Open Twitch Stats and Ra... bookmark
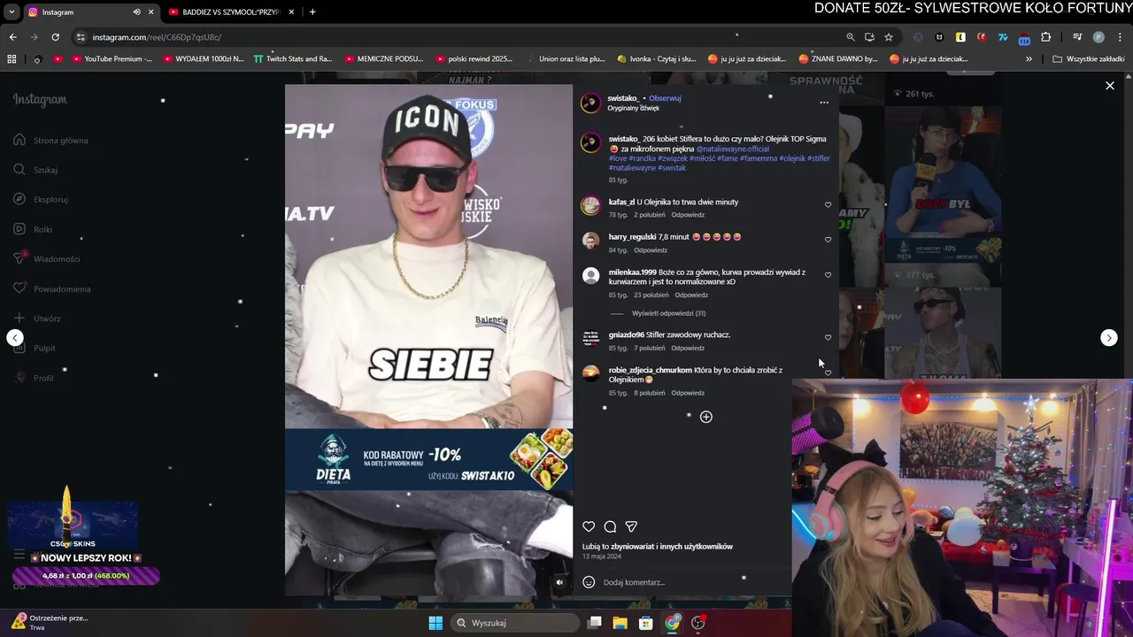This screenshot has width=1133, height=637. point(292,59)
